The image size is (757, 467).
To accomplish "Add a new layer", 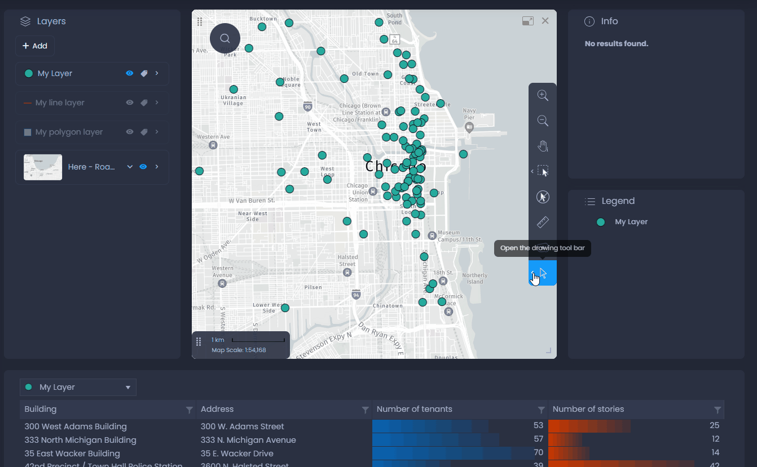I will point(35,46).
